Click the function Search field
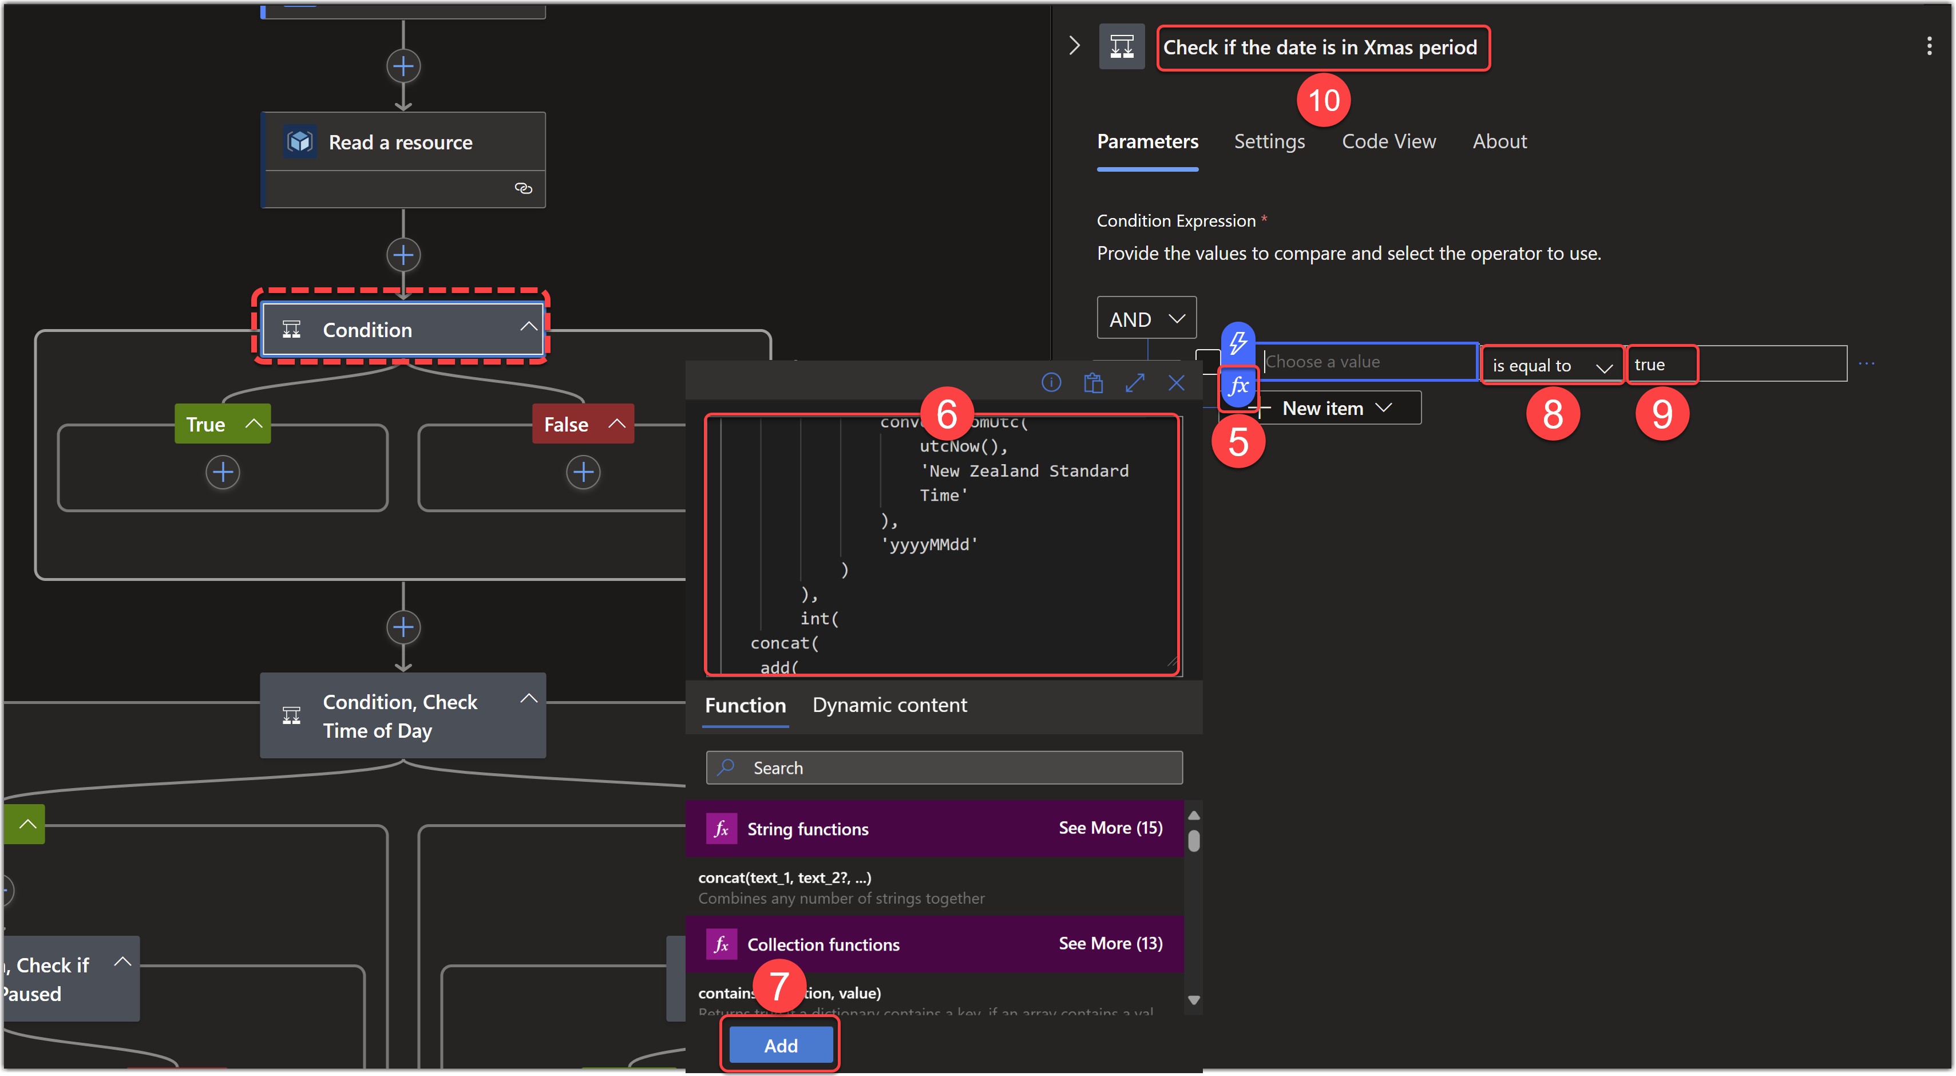The image size is (1956, 1076). [x=944, y=768]
